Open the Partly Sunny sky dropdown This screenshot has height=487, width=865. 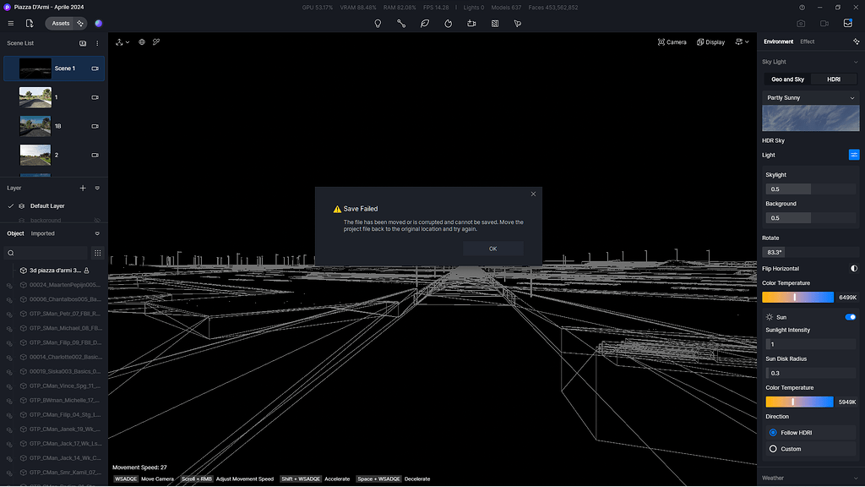tap(810, 98)
